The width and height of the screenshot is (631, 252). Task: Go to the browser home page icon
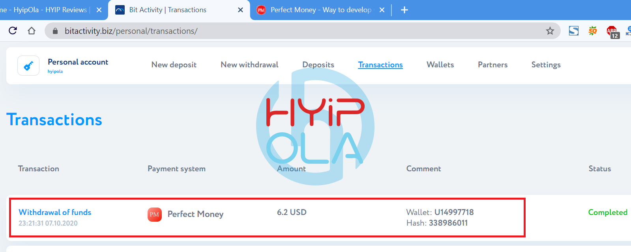tap(32, 31)
